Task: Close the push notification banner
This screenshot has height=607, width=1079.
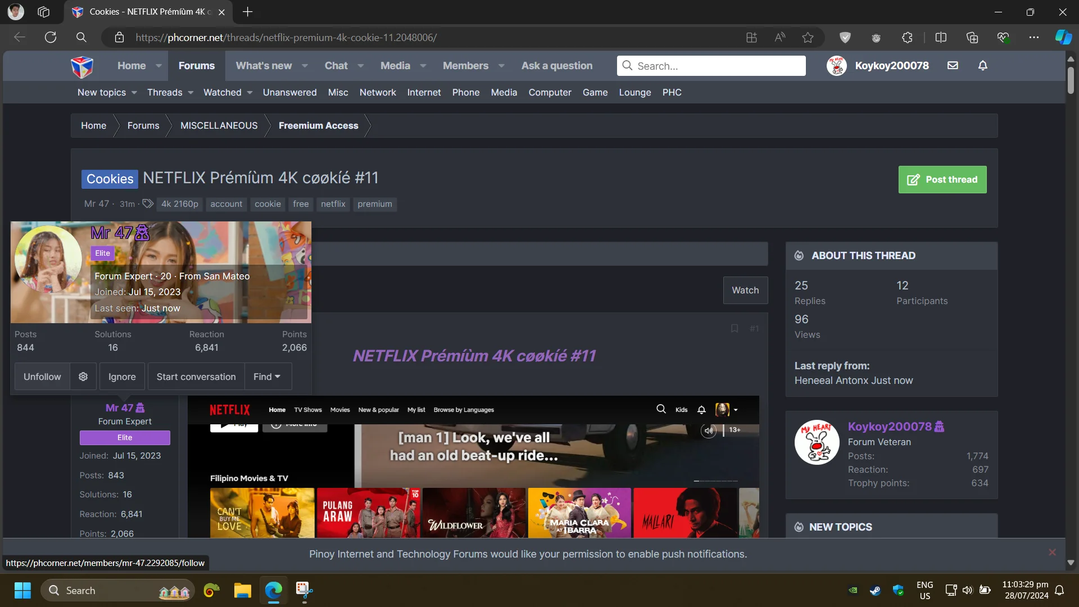Action: [1052, 552]
